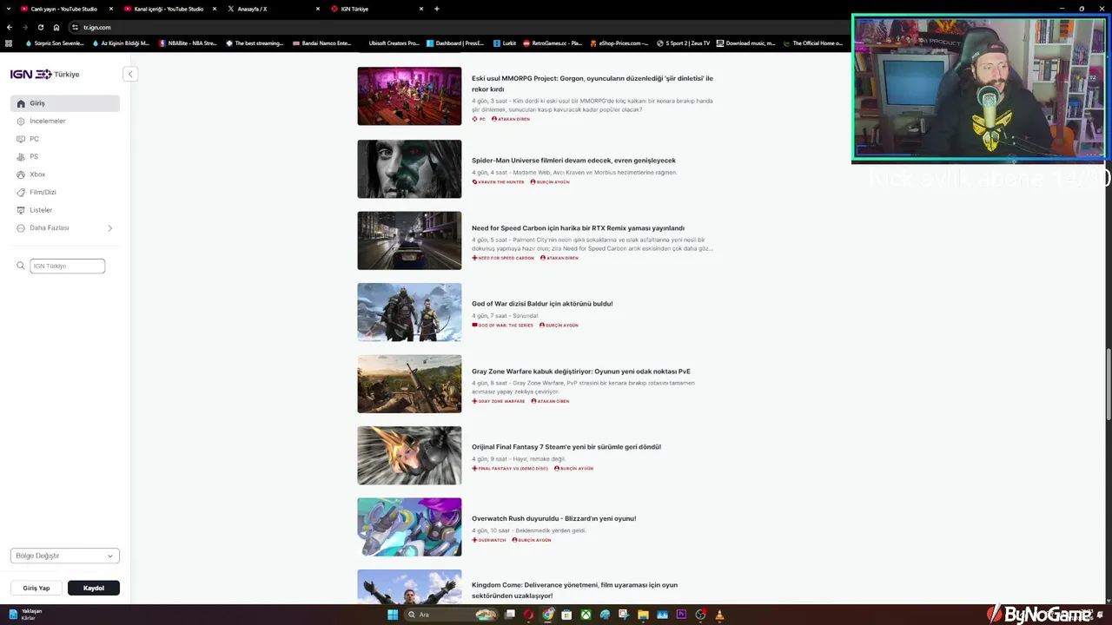
Task: Open Project: Gorgon MMORPG article thumbnail
Action: [409, 96]
